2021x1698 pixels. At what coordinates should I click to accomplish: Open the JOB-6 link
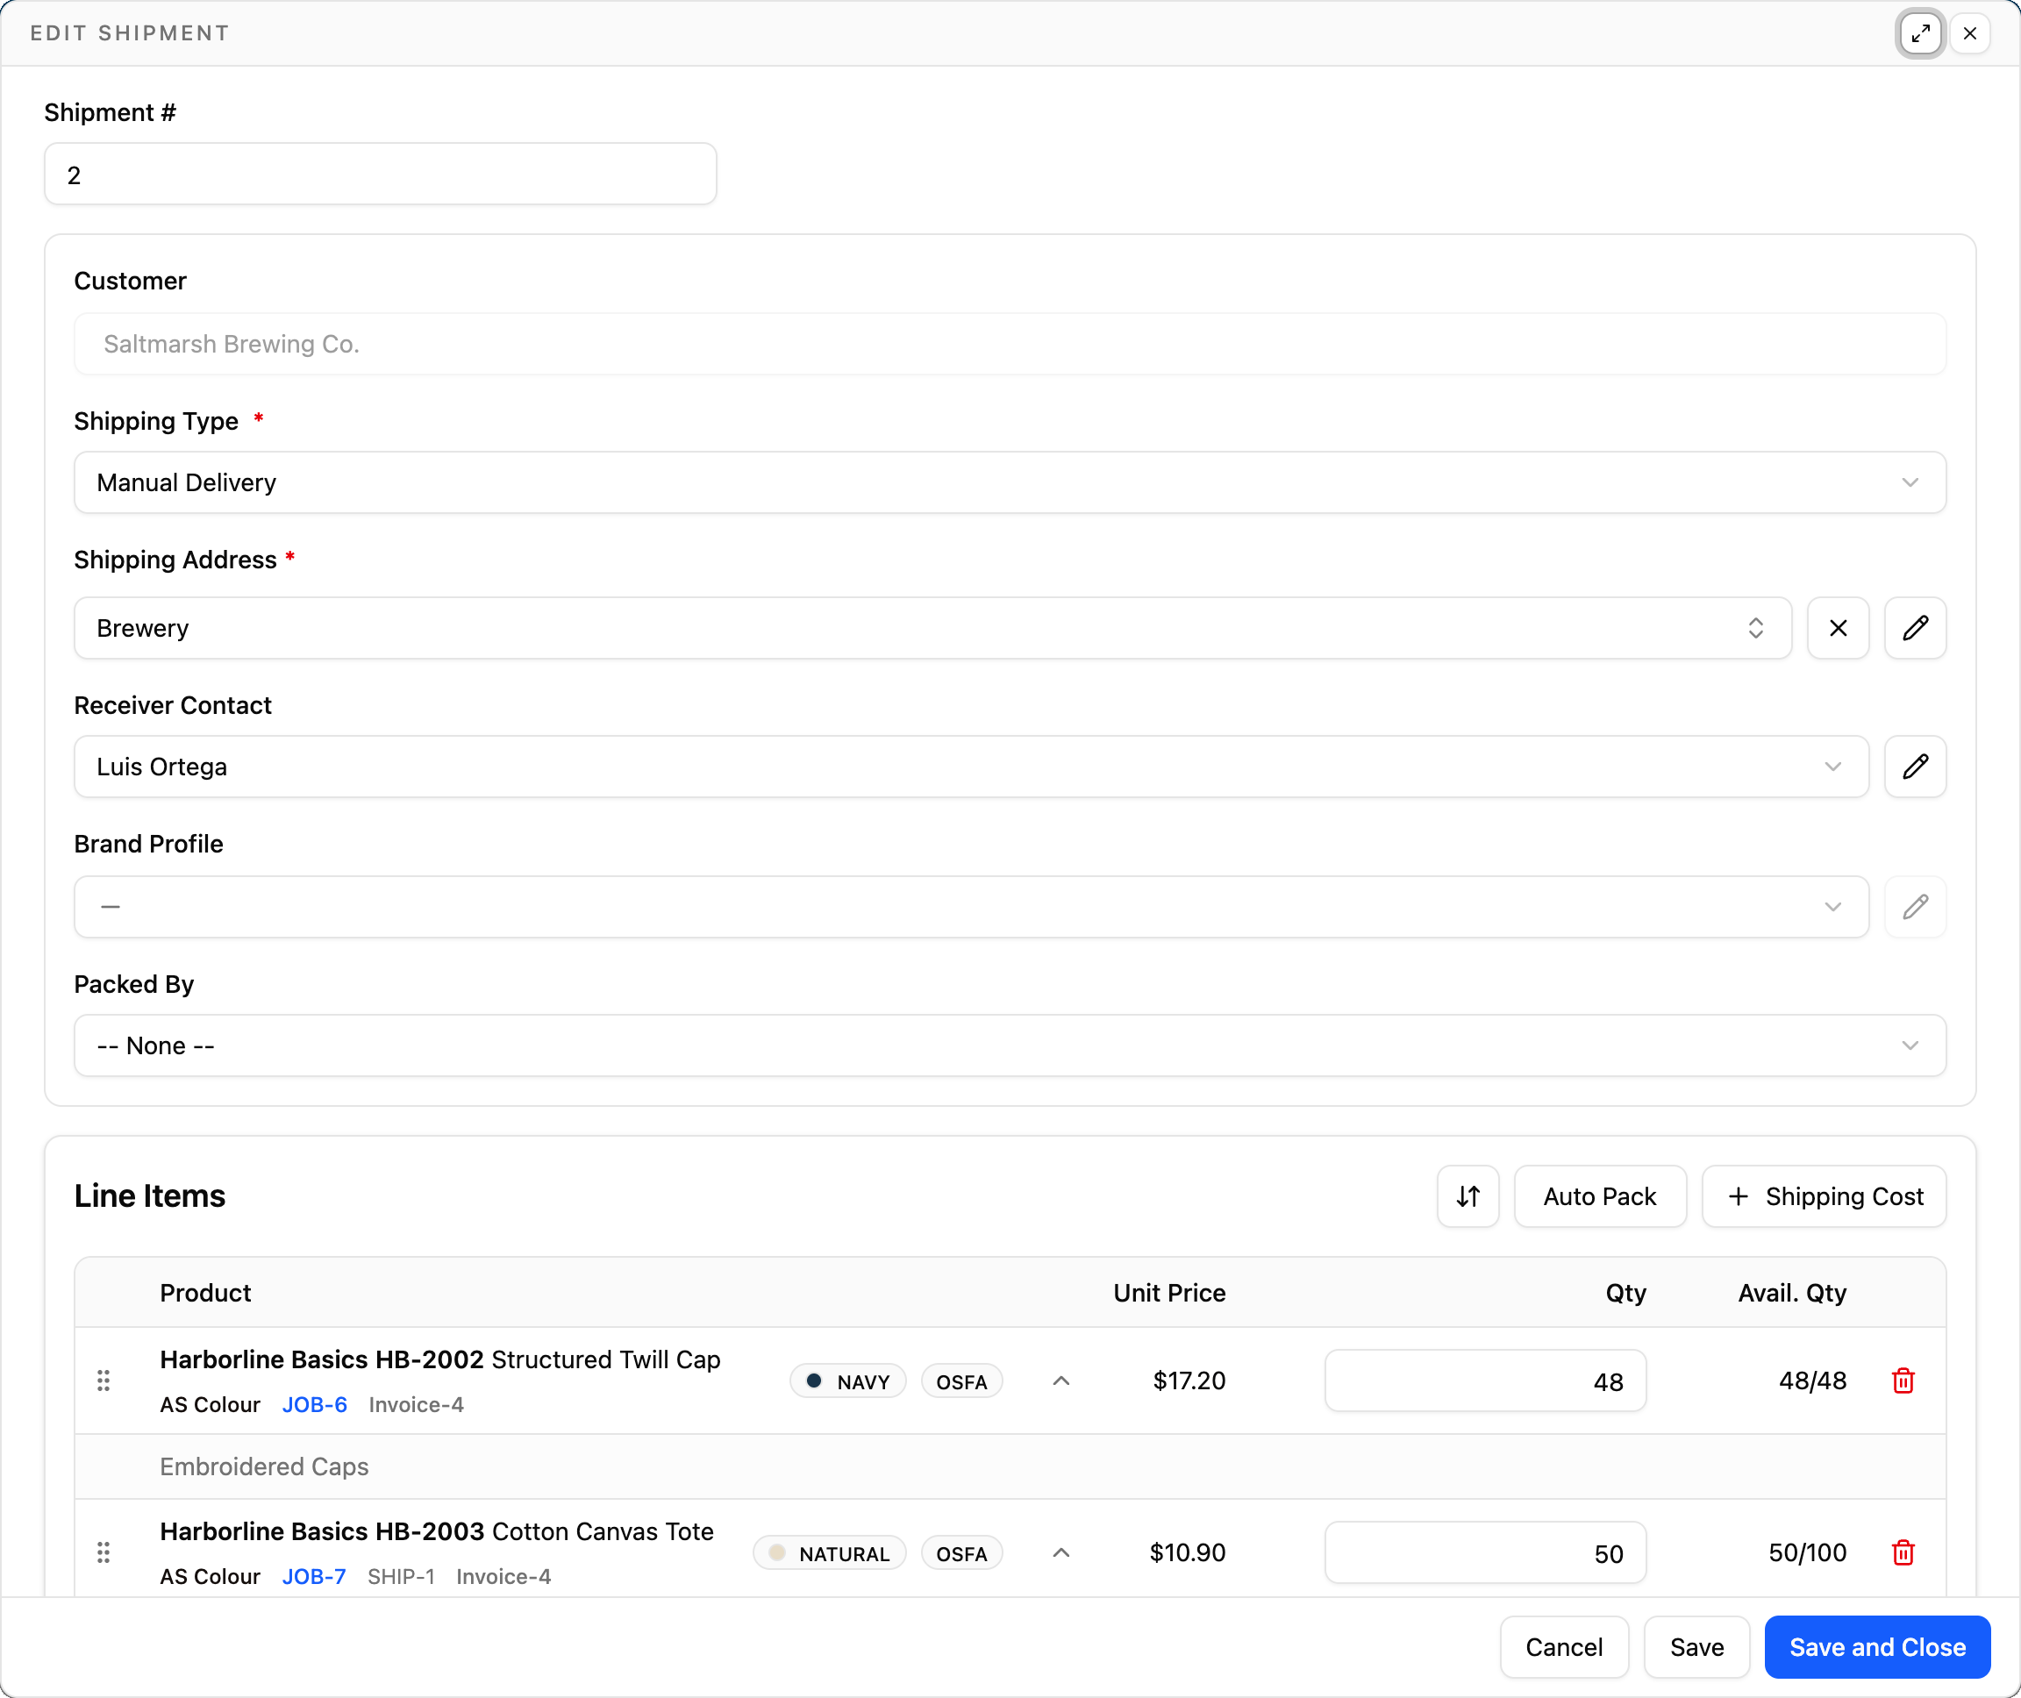[314, 1404]
